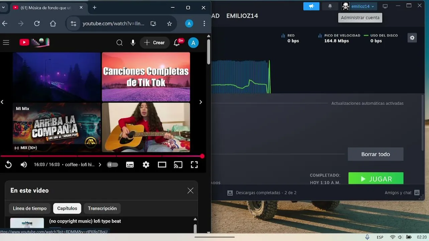The width and height of the screenshot is (429, 241).
Task: Open the 'Canciones Completas de Tik Tok' thumbnail
Action: (146, 77)
